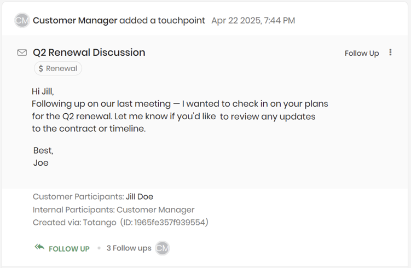411x268 pixels.
Task: Open the three-dot more options menu
Action: click(x=390, y=53)
